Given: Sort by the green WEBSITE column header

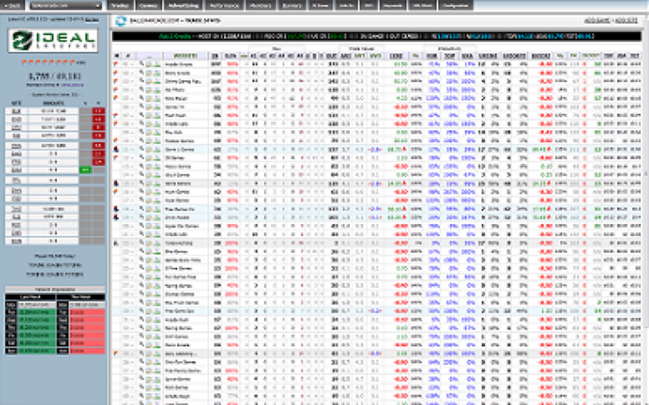Looking at the screenshot, I should click(185, 56).
